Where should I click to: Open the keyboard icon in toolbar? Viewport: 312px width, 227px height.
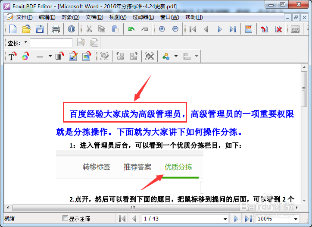(295, 30)
